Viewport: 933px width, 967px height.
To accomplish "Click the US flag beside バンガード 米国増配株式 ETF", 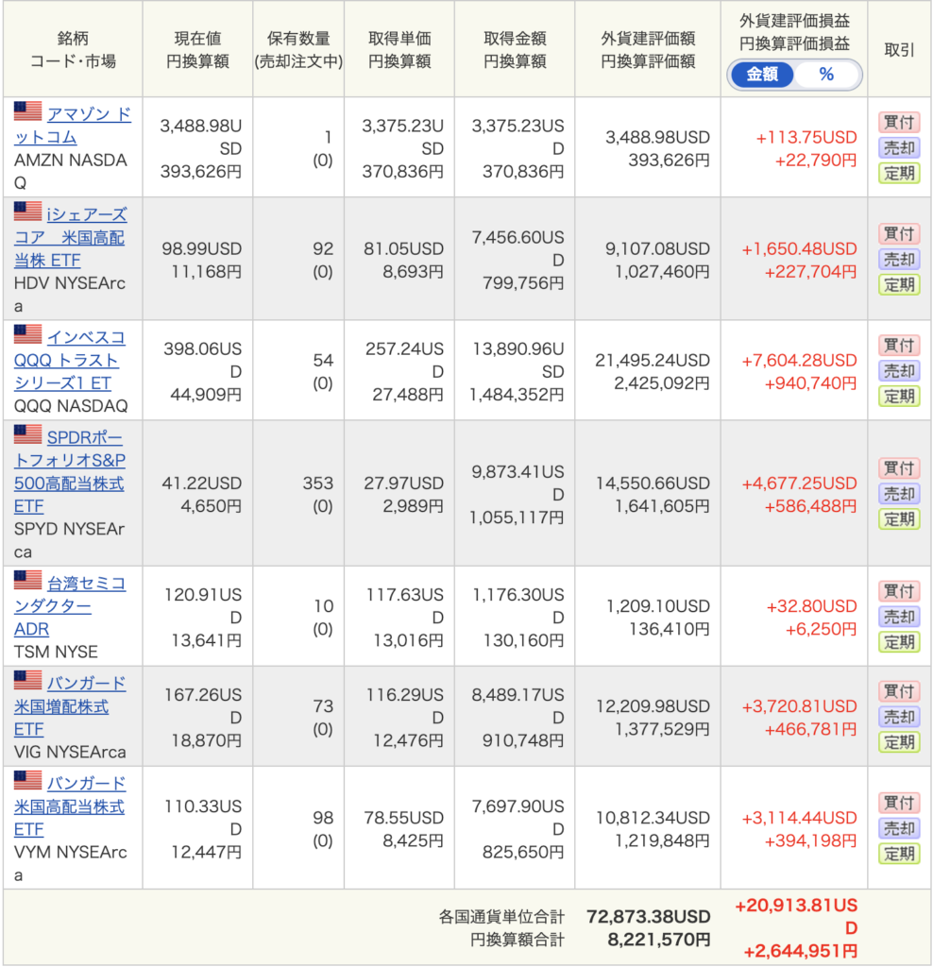I will click(27, 680).
